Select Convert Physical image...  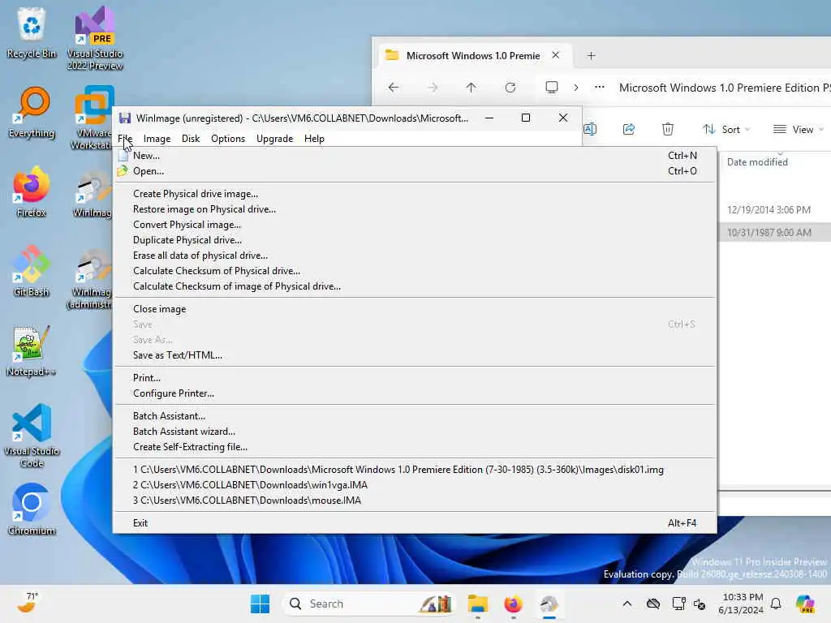(415, 225)
